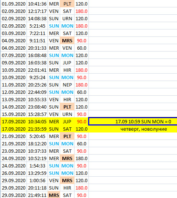Click the blue MON cell on 07.09.2020
Image resolution: width=177 pixels, height=198 pixels.
[x=67, y=55]
